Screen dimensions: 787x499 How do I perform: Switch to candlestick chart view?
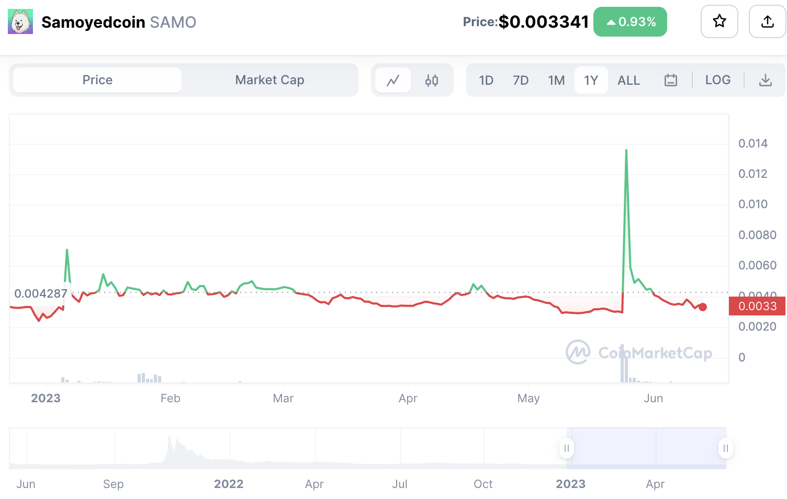pos(432,80)
